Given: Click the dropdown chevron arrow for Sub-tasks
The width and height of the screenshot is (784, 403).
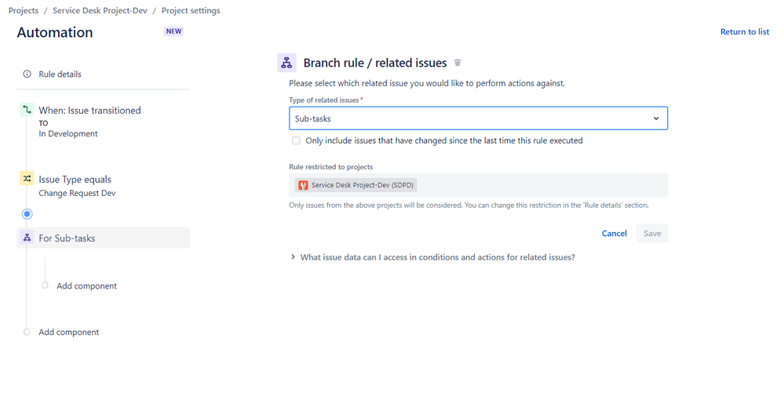Looking at the screenshot, I should tap(656, 118).
